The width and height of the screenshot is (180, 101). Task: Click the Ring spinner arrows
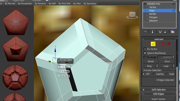(x=157, y=66)
